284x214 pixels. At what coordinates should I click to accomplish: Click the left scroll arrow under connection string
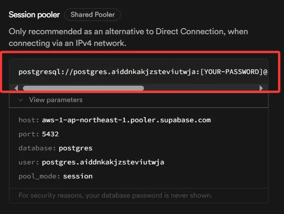pyautogui.click(x=17, y=88)
